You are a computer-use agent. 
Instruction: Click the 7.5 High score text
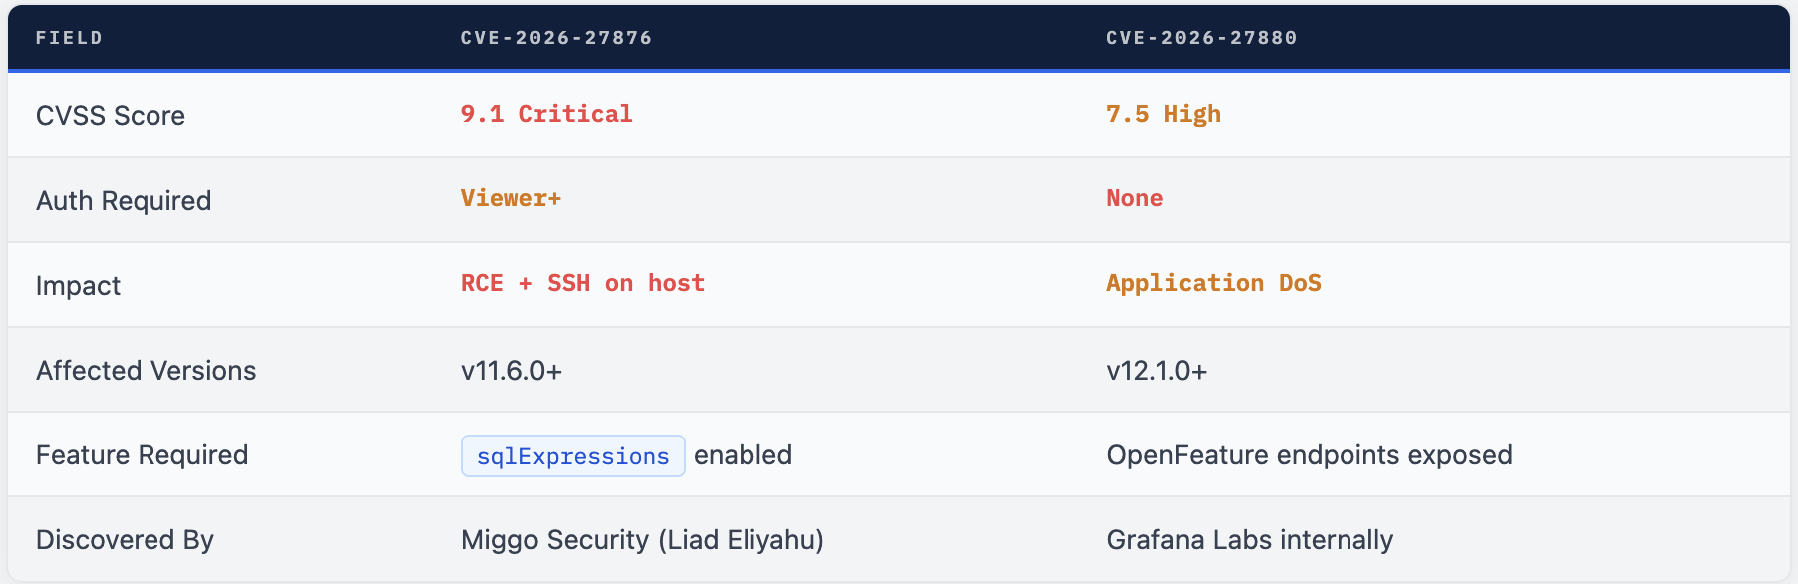[1163, 114]
